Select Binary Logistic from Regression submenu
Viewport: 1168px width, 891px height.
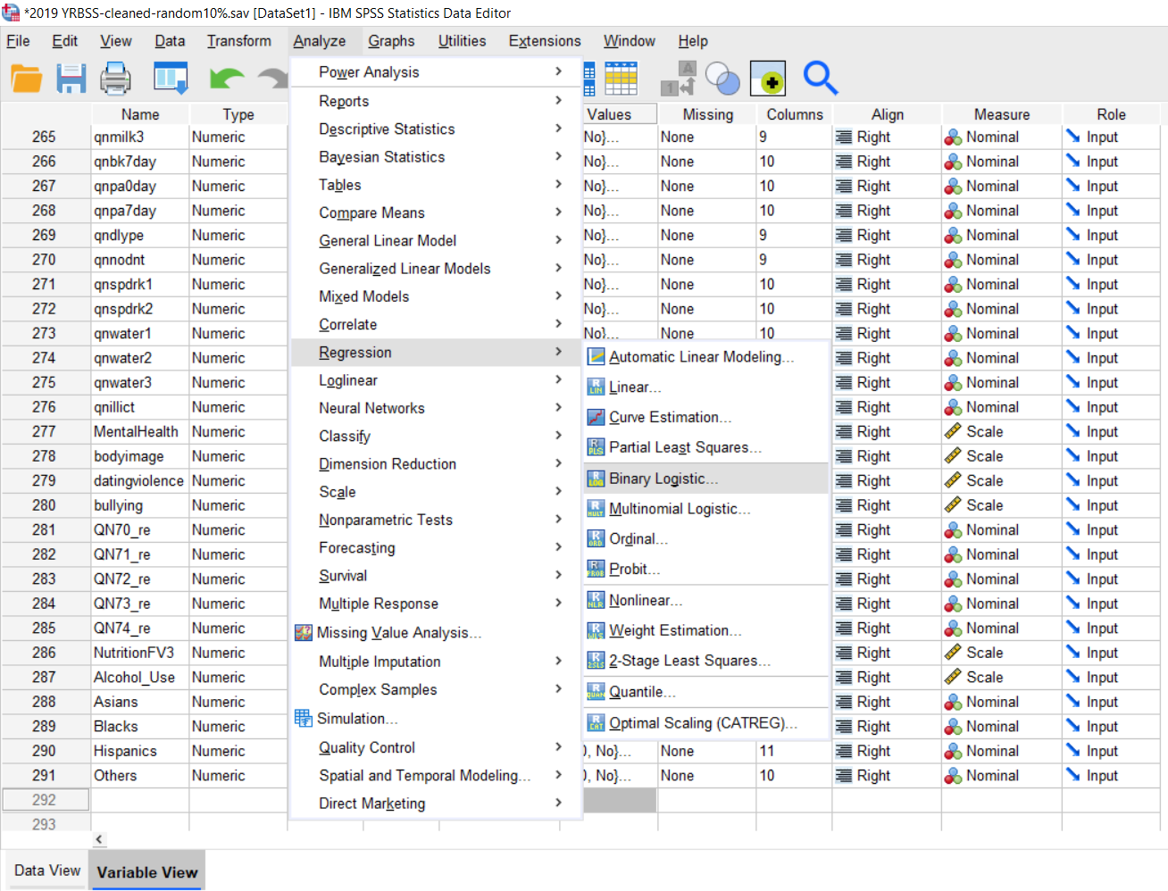(x=706, y=479)
